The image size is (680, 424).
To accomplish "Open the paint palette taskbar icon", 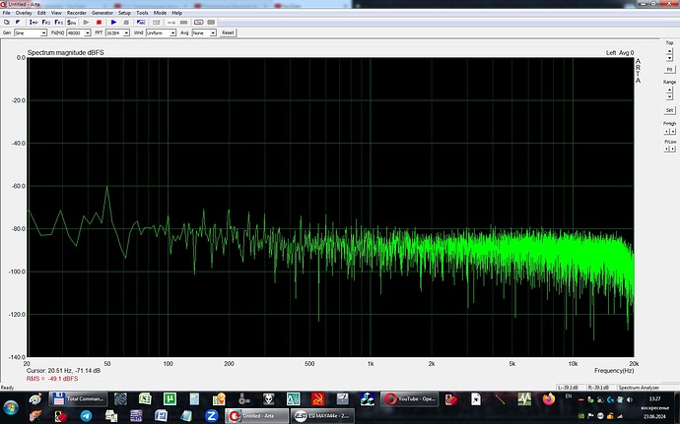I will (x=35, y=398).
